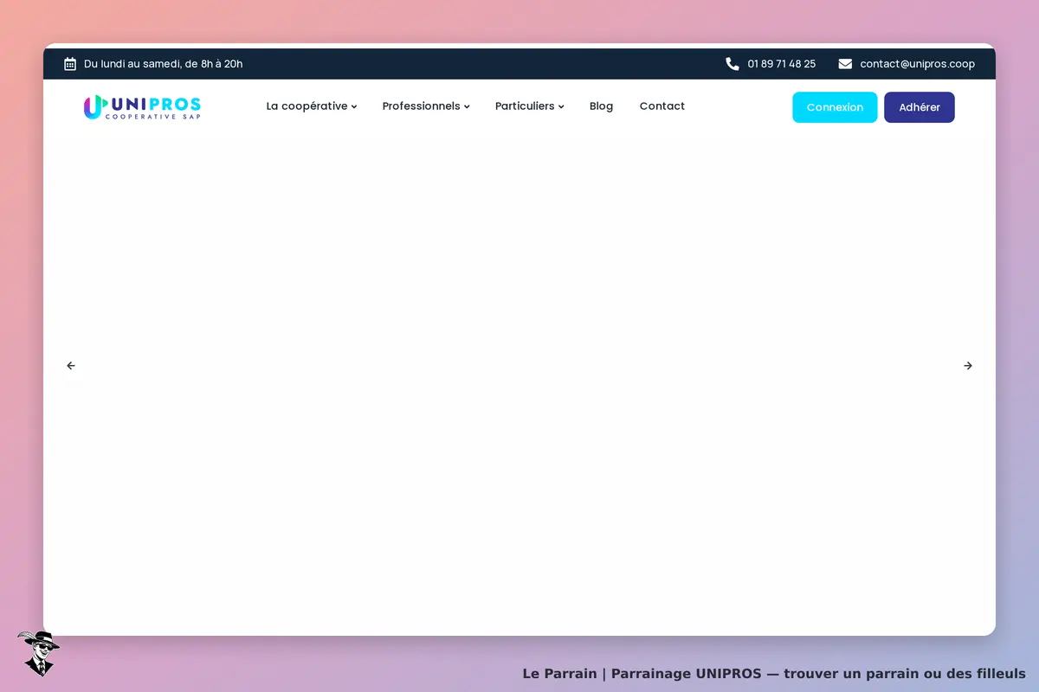
Task: Advance slider with right arrow
Action: pyautogui.click(x=968, y=366)
